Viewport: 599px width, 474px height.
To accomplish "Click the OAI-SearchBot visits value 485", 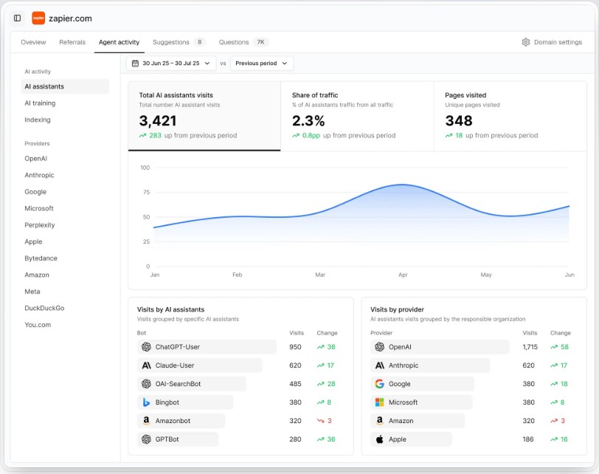I will pyautogui.click(x=295, y=384).
